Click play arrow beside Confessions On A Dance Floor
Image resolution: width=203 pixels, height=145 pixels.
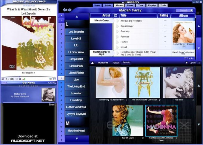pos(177,138)
